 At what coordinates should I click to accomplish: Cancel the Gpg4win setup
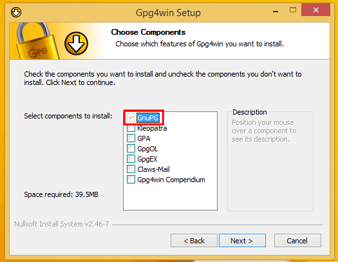[x=297, y=241]
